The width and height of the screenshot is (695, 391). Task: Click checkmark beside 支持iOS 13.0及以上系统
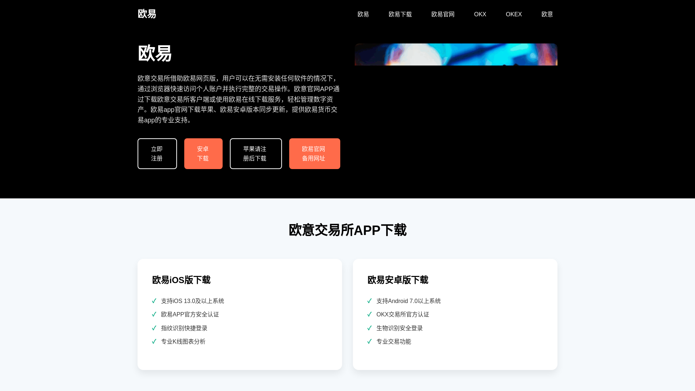click(154, 301)
